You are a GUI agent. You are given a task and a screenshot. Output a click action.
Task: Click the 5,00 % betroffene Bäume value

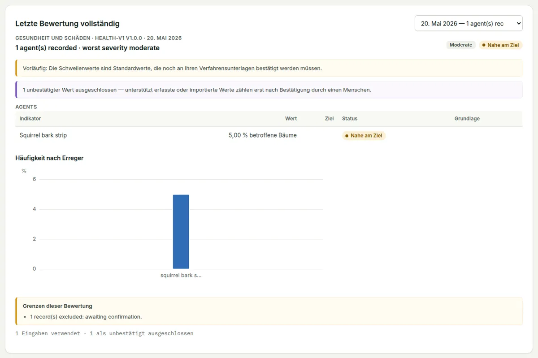tap(263, 135)
